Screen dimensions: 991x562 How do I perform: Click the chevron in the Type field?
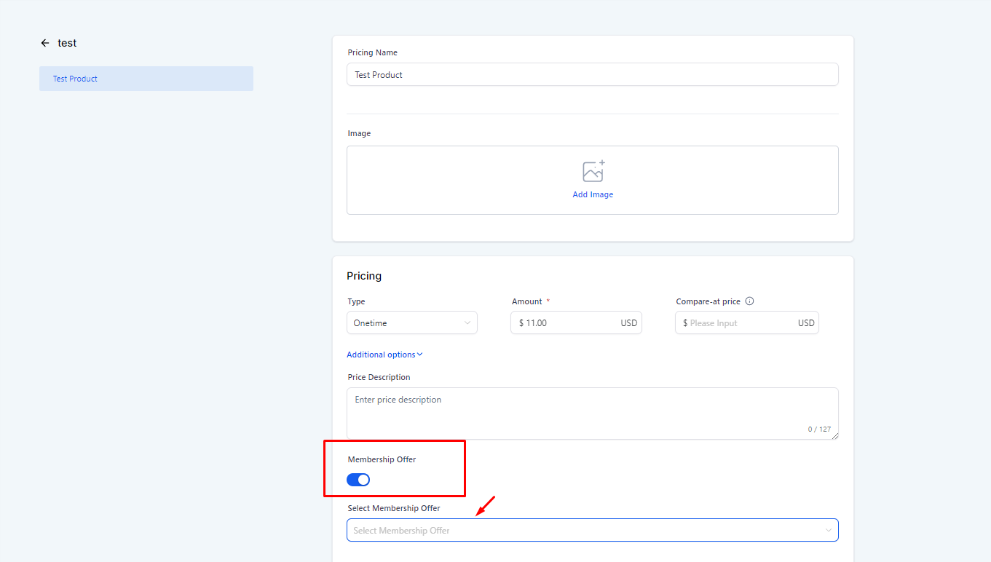point(467,323)
